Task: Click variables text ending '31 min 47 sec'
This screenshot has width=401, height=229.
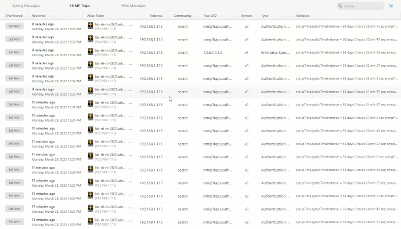Action: coord(346,92)
